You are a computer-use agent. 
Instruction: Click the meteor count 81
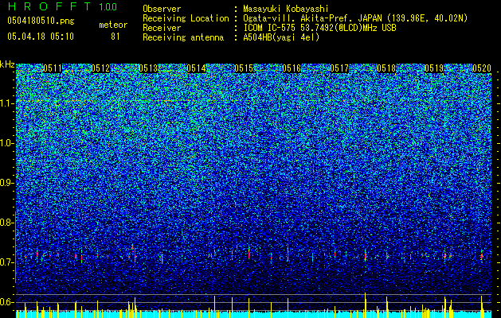115,37
